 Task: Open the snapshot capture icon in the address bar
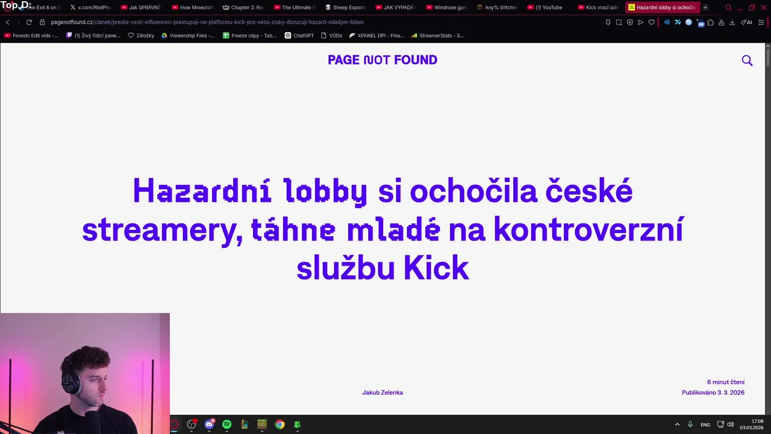[619, 22]
